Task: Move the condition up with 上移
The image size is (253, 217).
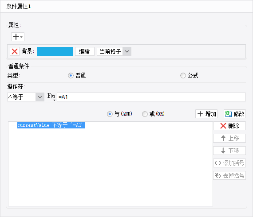Action: click(229, 138)
